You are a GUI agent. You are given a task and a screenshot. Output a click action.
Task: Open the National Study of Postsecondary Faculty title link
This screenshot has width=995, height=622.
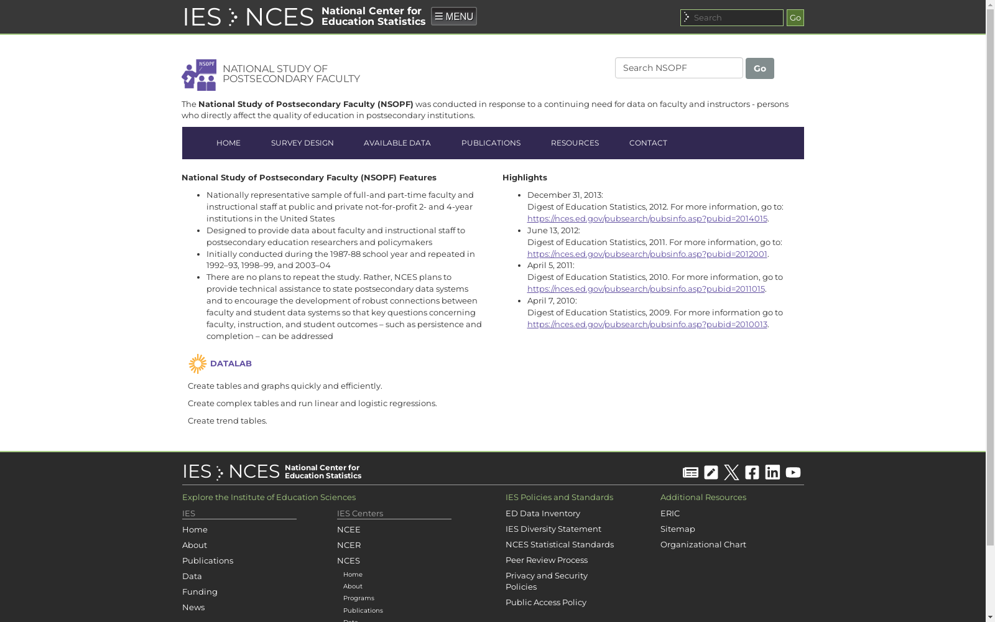point(291,74)
